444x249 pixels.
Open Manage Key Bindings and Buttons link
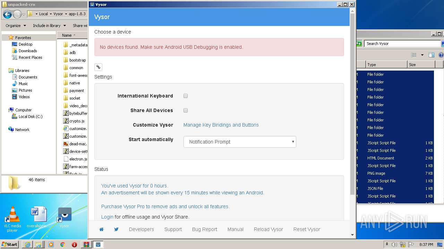pyautogui.click(x=221, y=125)
